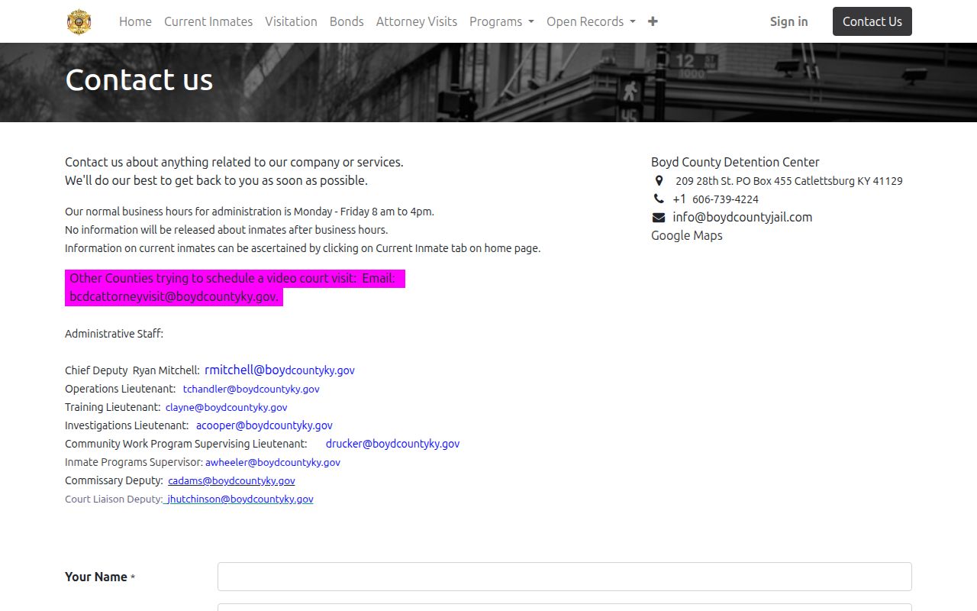Click the address '209 28th St. PO Box 455'
This screenshot has height=611, width=977.
[734, 181]
